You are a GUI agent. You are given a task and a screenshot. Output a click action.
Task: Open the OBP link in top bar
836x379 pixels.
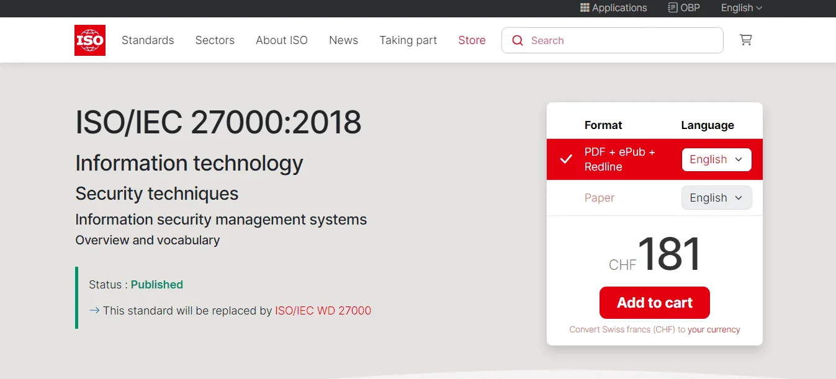[x=684, y=7]
